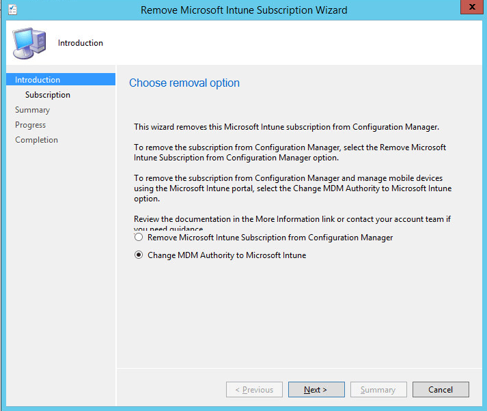The width and height of the screenshot is (487, 411).
Task: Select the Summary step in sidebar
Action: click(32, 110)
